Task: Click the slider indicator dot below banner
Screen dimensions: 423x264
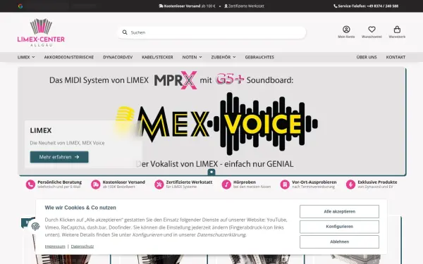Action: [x=211, y=172]
